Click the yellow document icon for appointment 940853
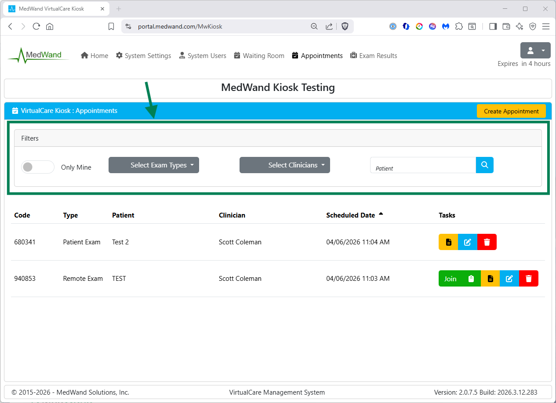556x403 pixels. pyautogui.click(x=490, y=279)
